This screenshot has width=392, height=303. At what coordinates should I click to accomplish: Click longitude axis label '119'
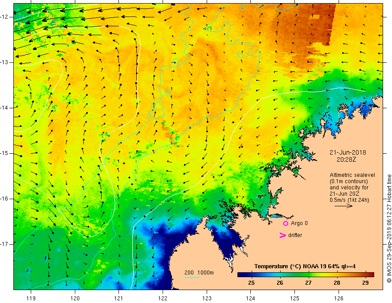point(31,298)
